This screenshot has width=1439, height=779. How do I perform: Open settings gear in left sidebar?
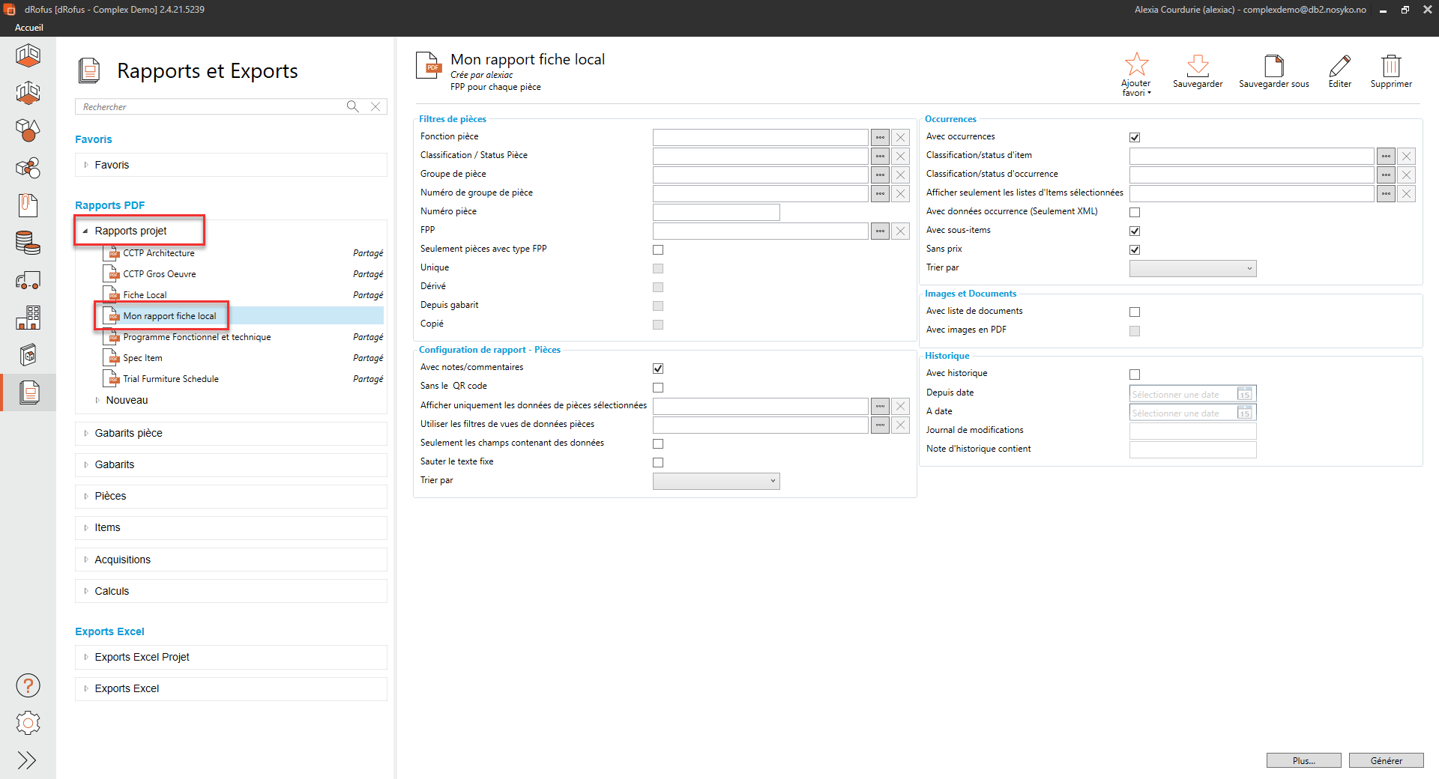pos(28,723)
